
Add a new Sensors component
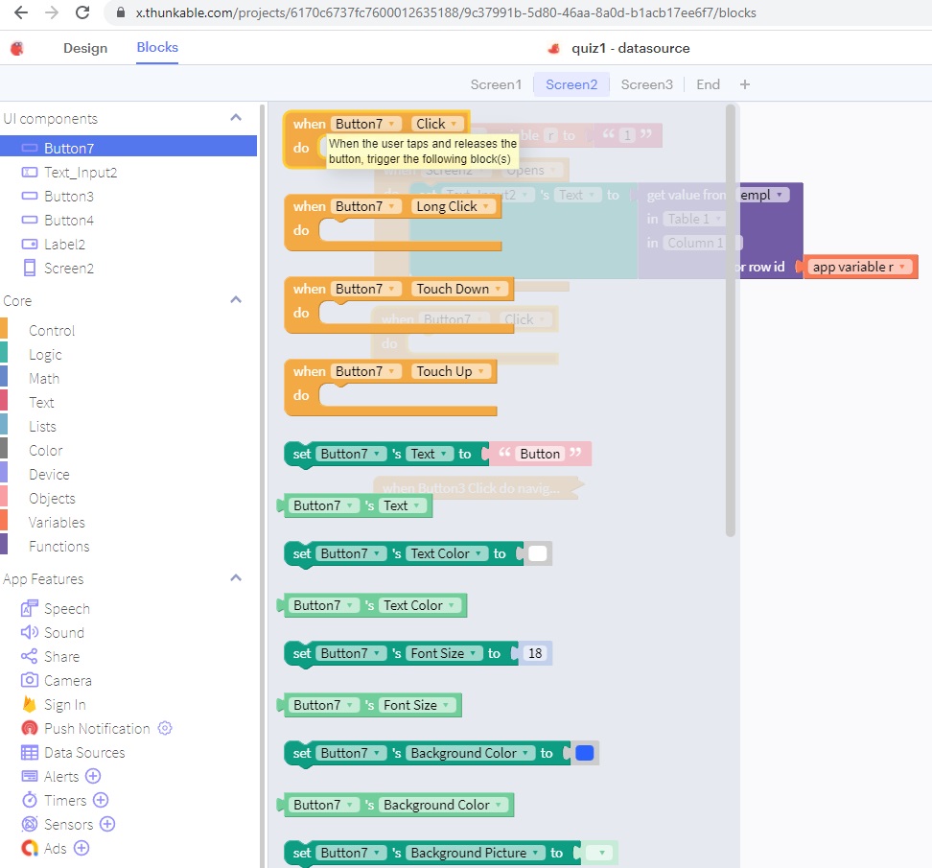coord(107,824)
